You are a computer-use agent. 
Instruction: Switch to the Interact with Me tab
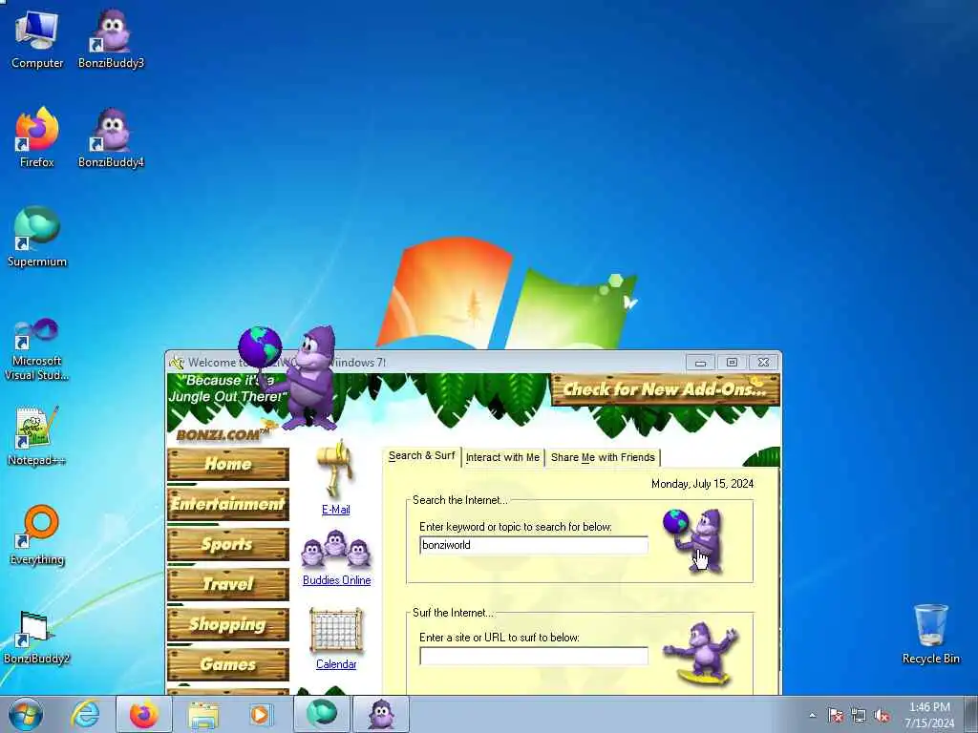(502, 457)
